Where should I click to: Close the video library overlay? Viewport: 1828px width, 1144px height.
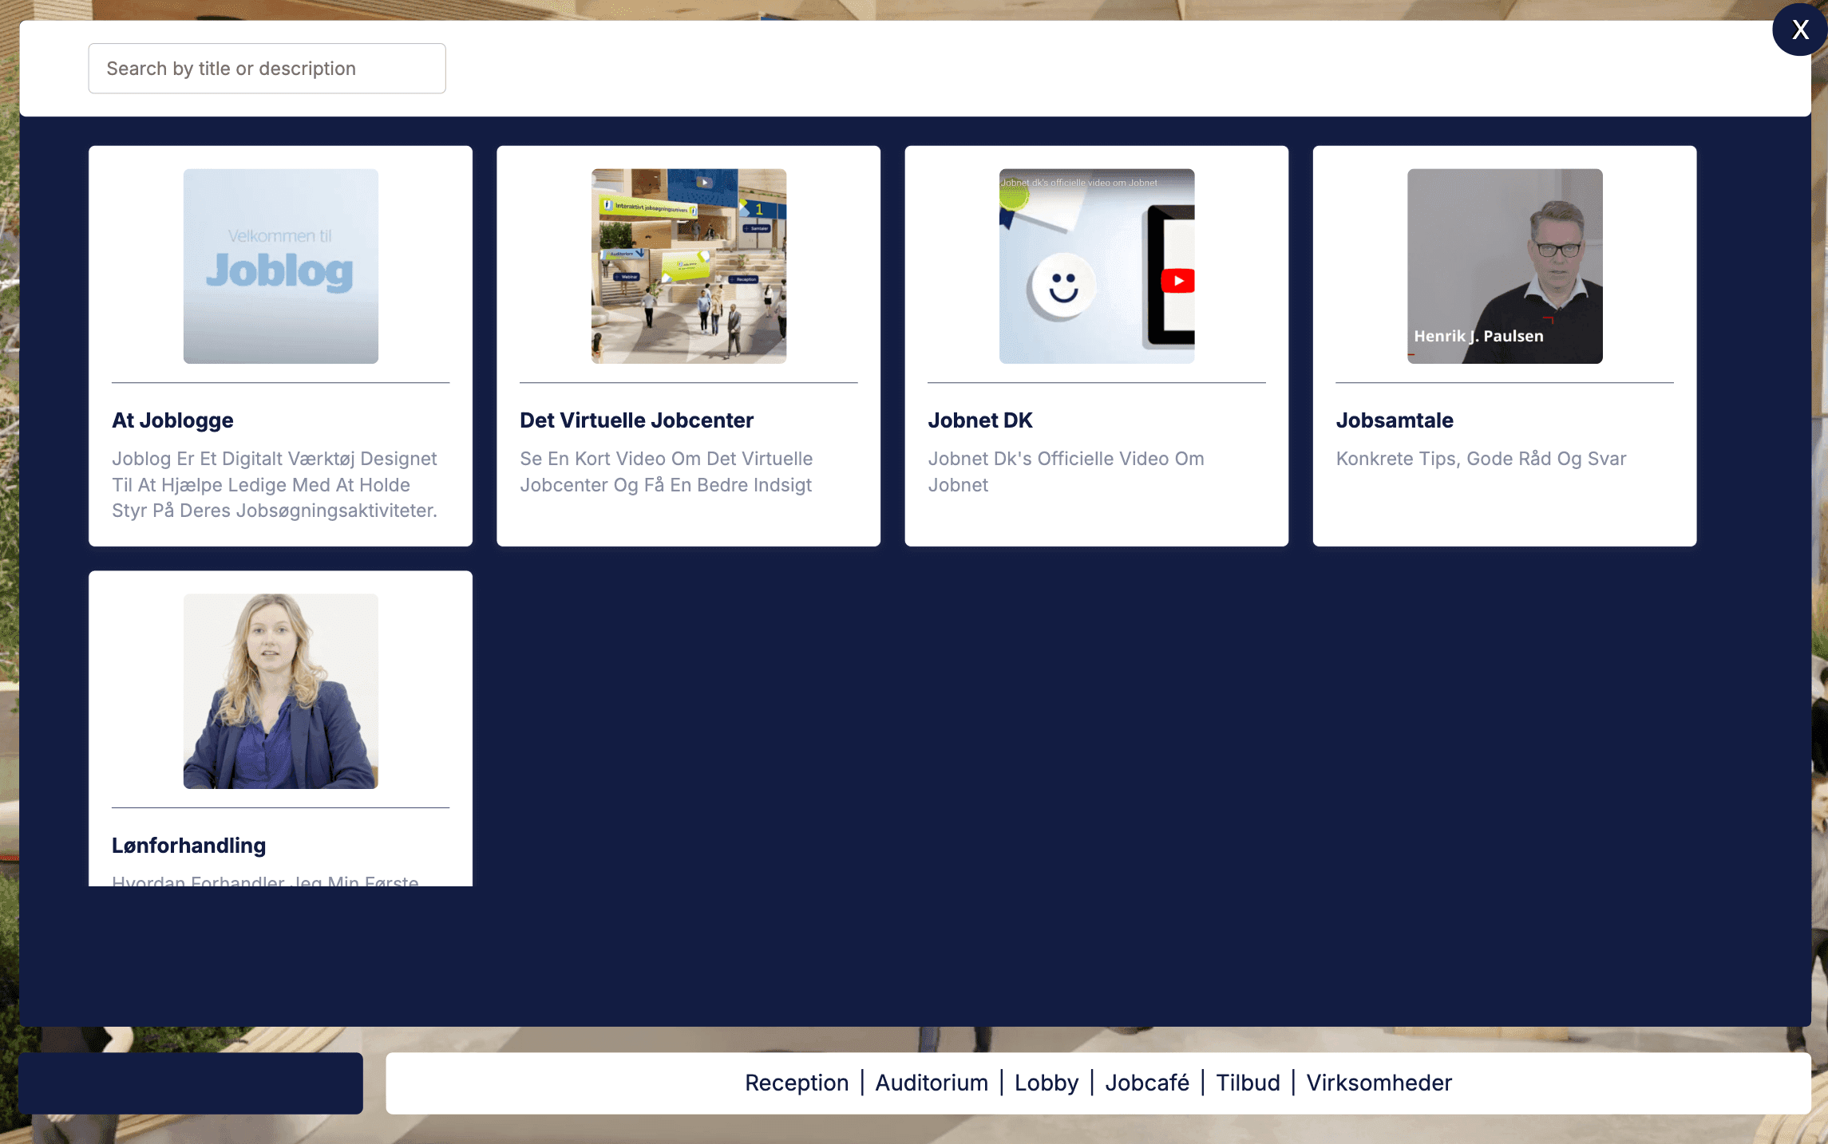click(1799, 30)
